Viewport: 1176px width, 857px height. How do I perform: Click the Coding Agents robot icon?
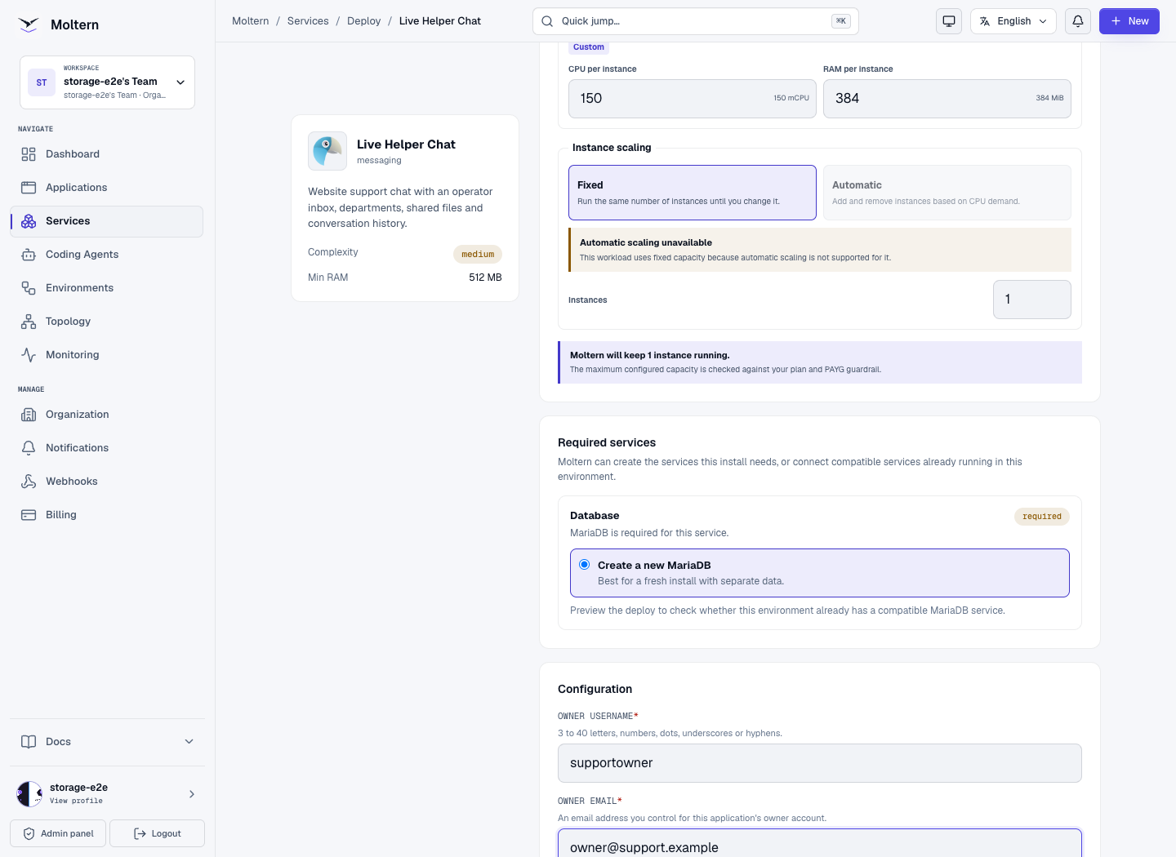coord(29,255)
